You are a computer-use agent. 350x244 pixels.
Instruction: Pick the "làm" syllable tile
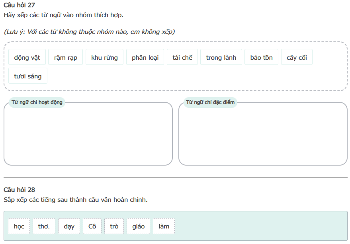tap(164, 226)
